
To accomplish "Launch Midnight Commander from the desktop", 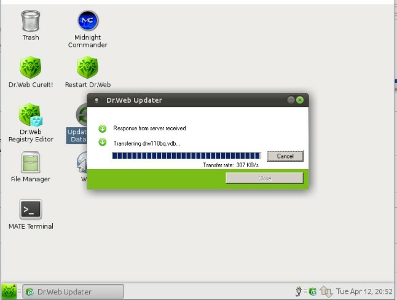I will click(x=88, y=22).
